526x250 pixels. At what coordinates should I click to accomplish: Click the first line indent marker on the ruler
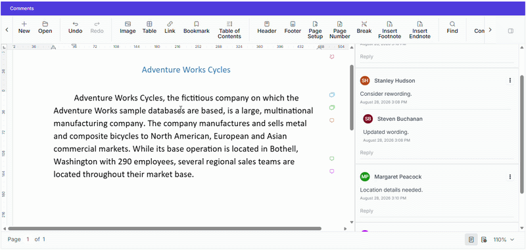74,45
